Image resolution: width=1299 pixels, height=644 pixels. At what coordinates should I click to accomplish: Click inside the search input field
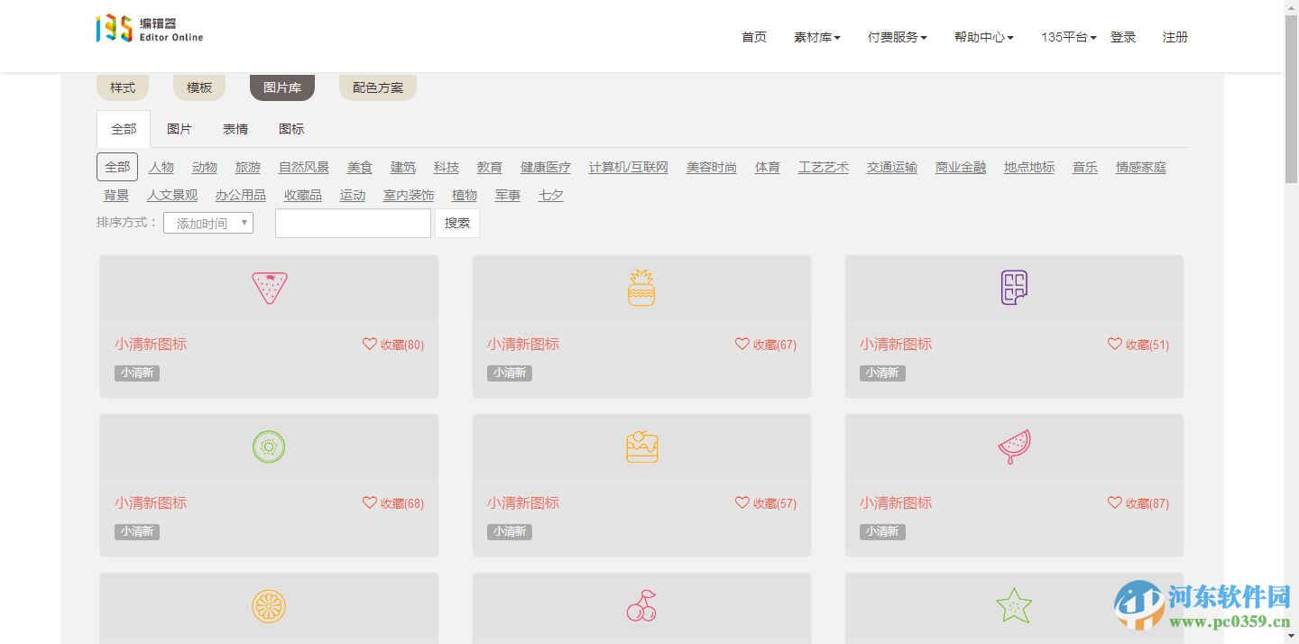(x=352, y=222)
